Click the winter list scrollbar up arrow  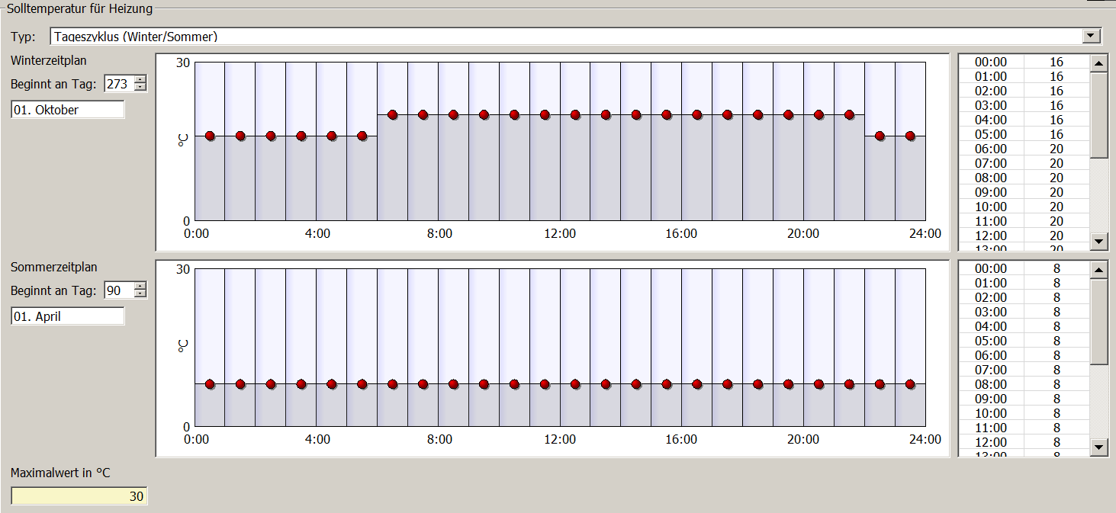click(1099, 63)
